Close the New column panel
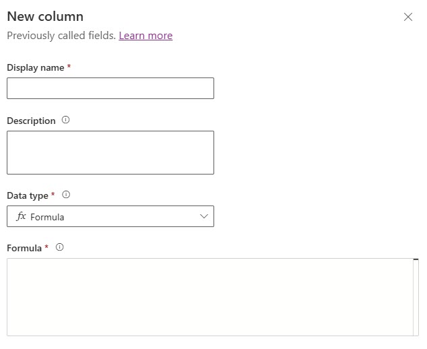The image size is (427, 349). 407,17
